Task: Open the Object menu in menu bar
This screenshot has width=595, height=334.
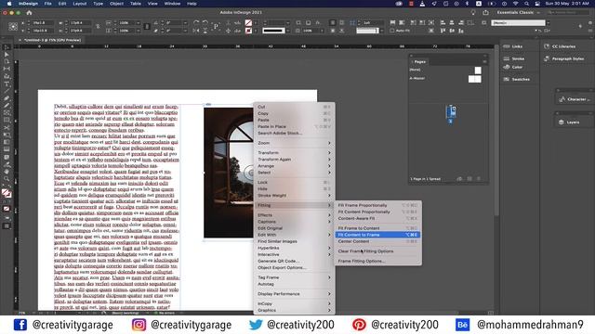Action: coord(116,4)
